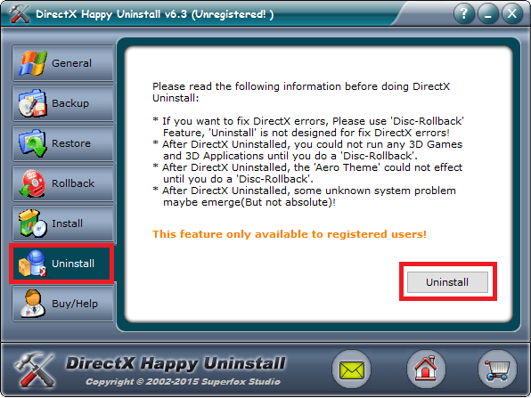Screen dimensions: 531x398
Task: Click the text 'until you do a 'Disc-Rollback'.'
Action: (x=238, y=179)
